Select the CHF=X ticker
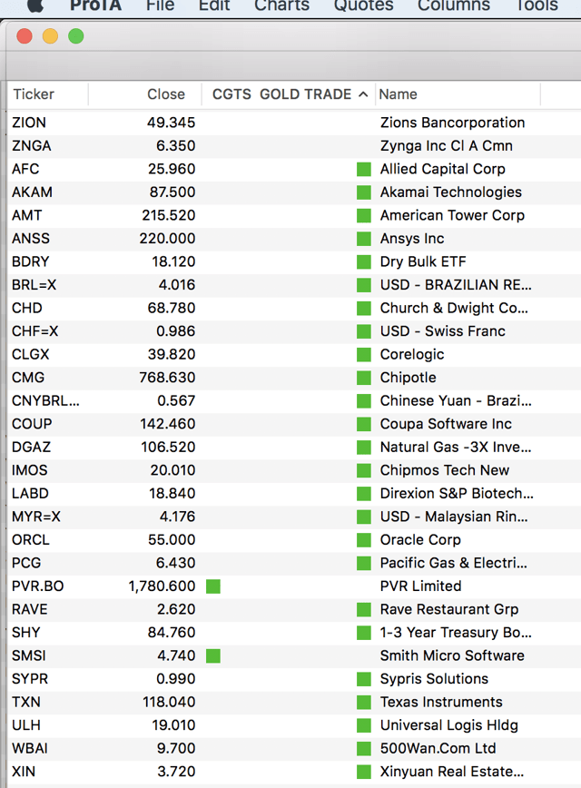The height and width of the screenshot is (788, 581). point(35,331)
